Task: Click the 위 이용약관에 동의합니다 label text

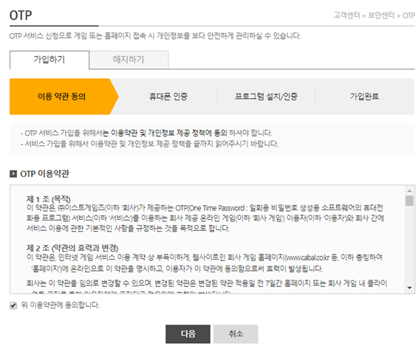Action: [61, 305]
